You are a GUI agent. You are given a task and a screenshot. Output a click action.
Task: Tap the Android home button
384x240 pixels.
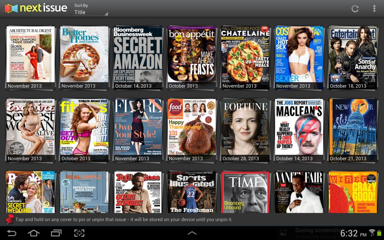coord(34,233)
